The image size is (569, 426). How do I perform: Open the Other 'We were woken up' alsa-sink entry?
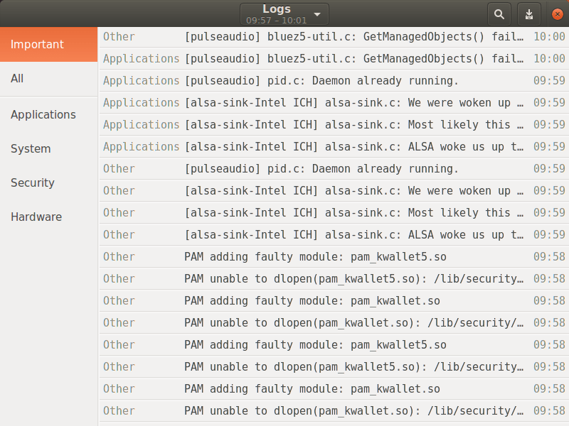coord(334,190)
